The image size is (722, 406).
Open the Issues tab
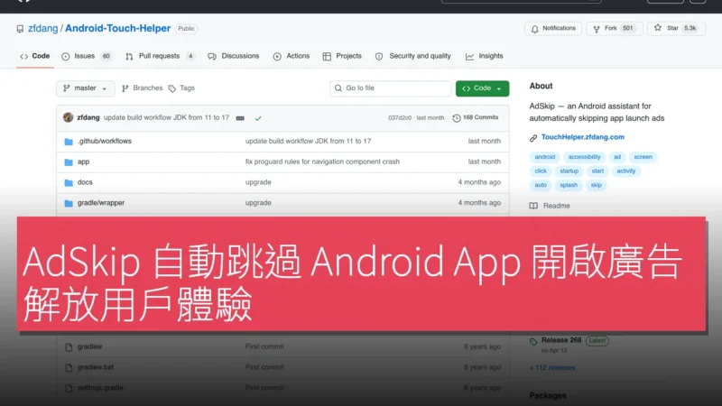pyautogui.click(x=87, y=56)
